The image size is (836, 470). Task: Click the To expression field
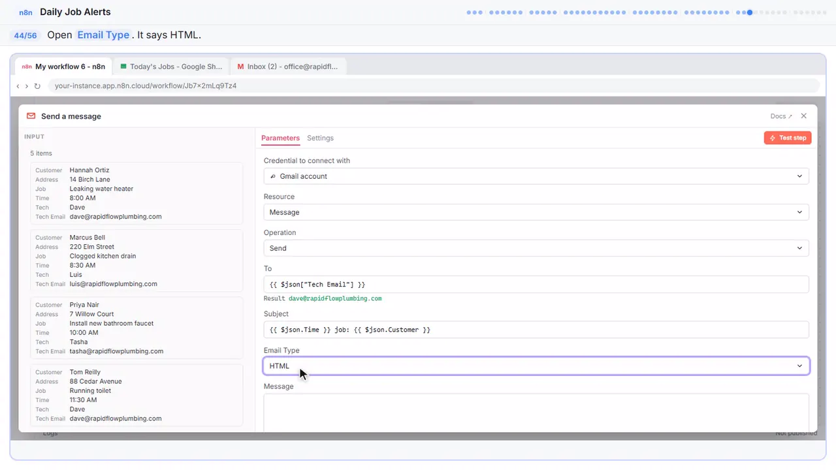pos(536,285)
